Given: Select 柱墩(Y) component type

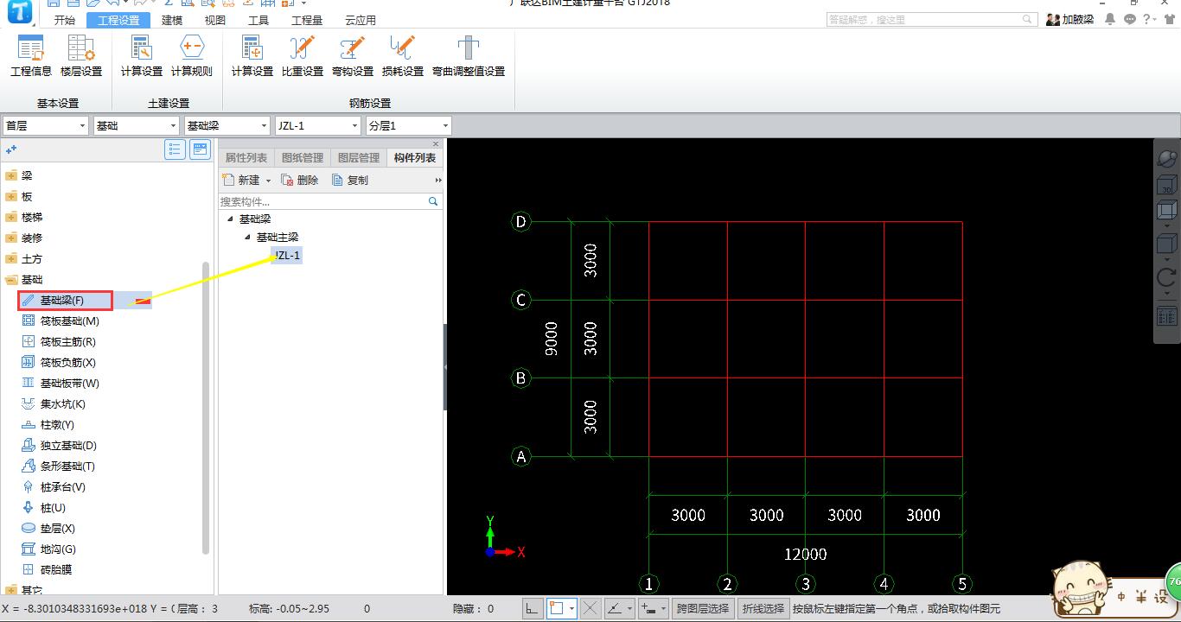Looking at the screenshot, I should [48, 424].
